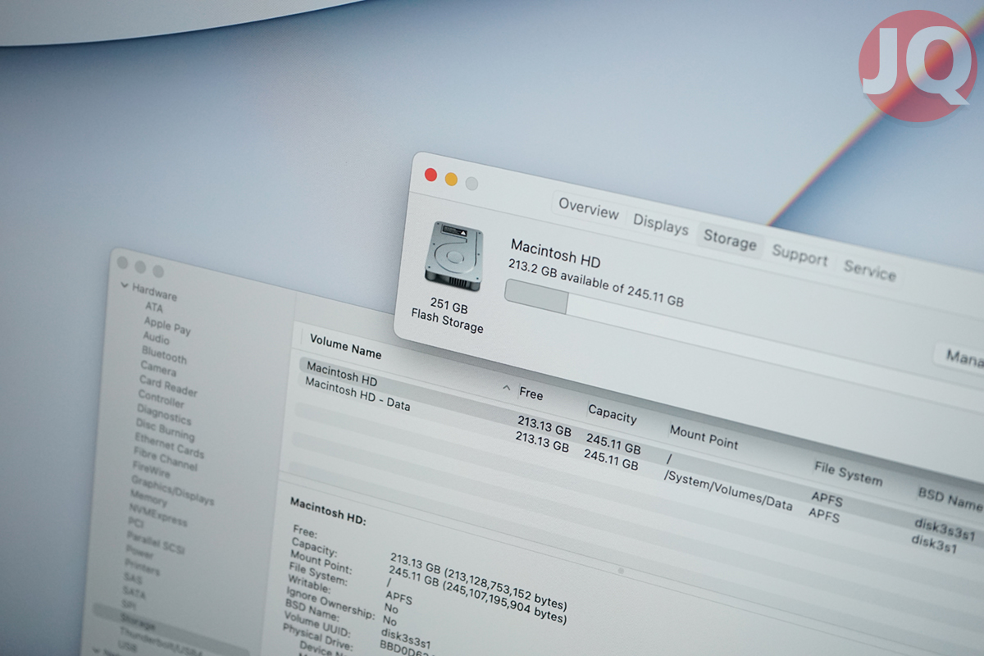The height and width of the screenshot is (656, 984).
Task: Go to the Support tab
Action: coord(799,256)
